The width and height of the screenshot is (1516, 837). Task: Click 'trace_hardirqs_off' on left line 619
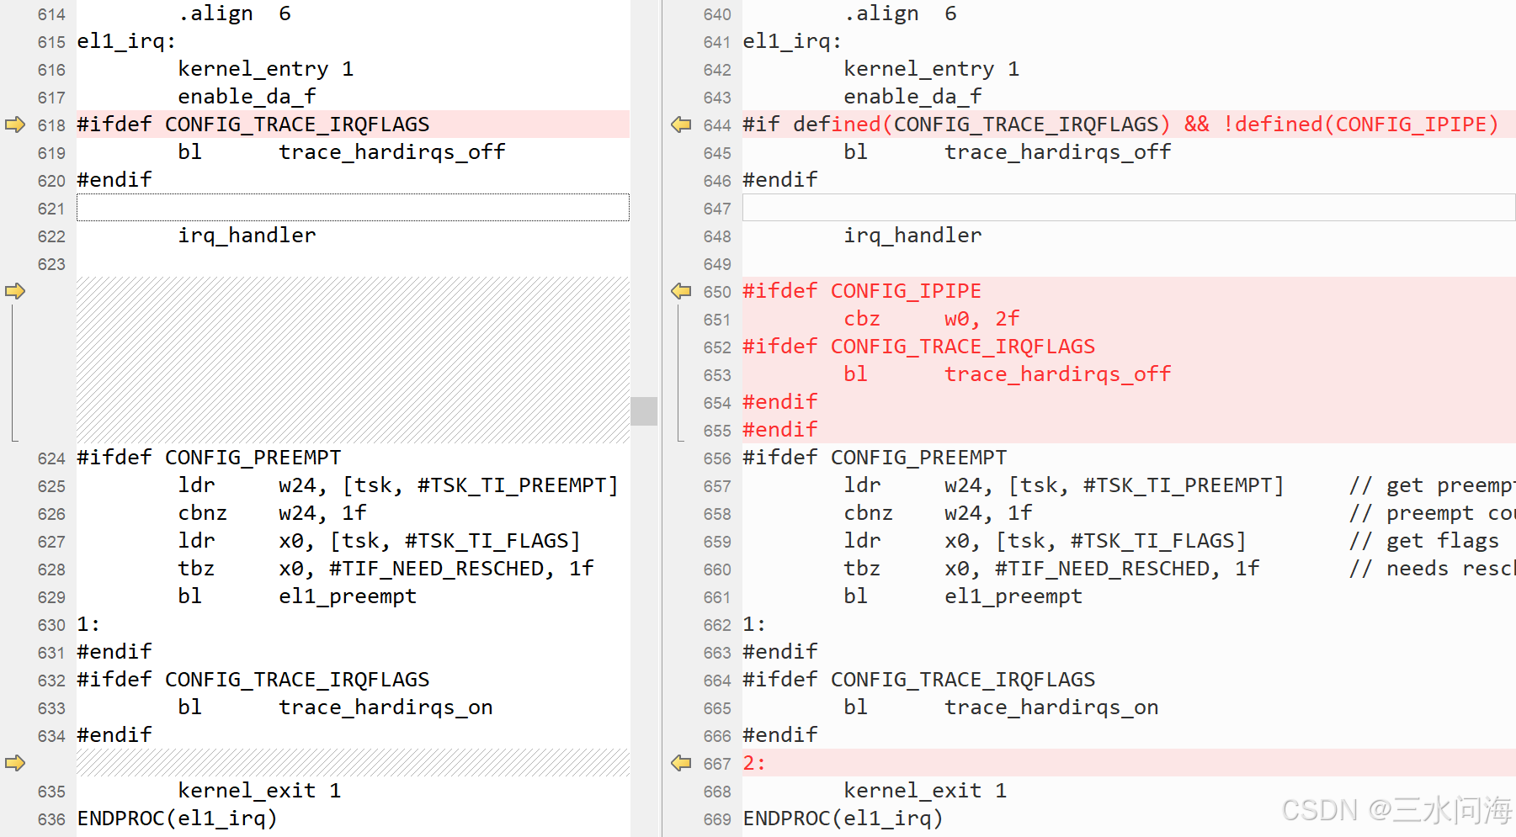(392, 152)
